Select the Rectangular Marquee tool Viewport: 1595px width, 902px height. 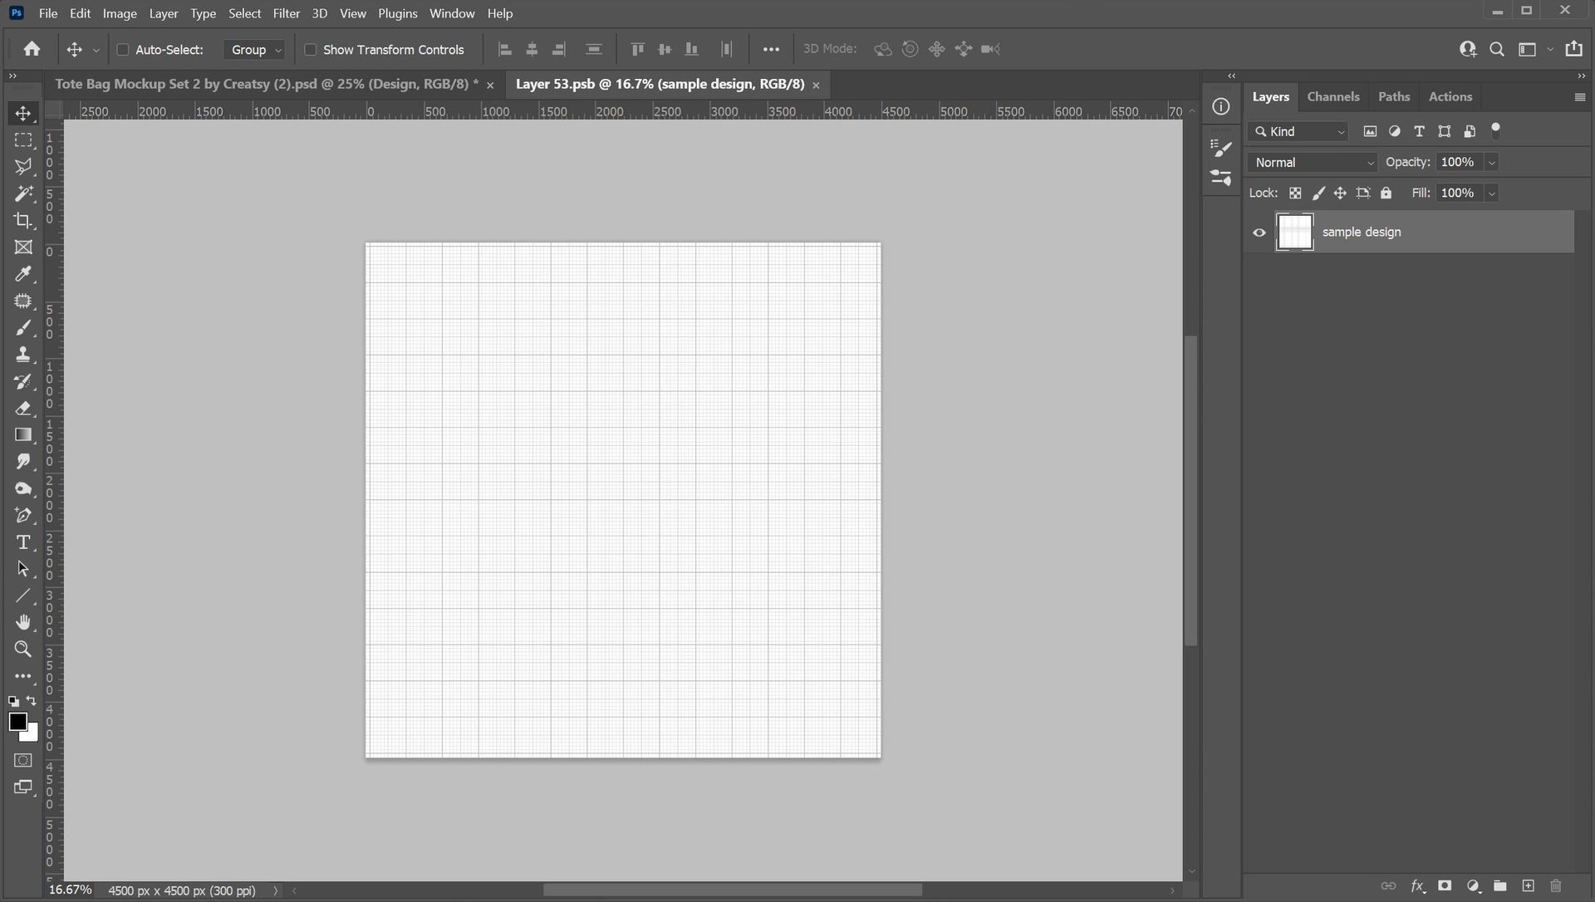(x=23, y=140)
